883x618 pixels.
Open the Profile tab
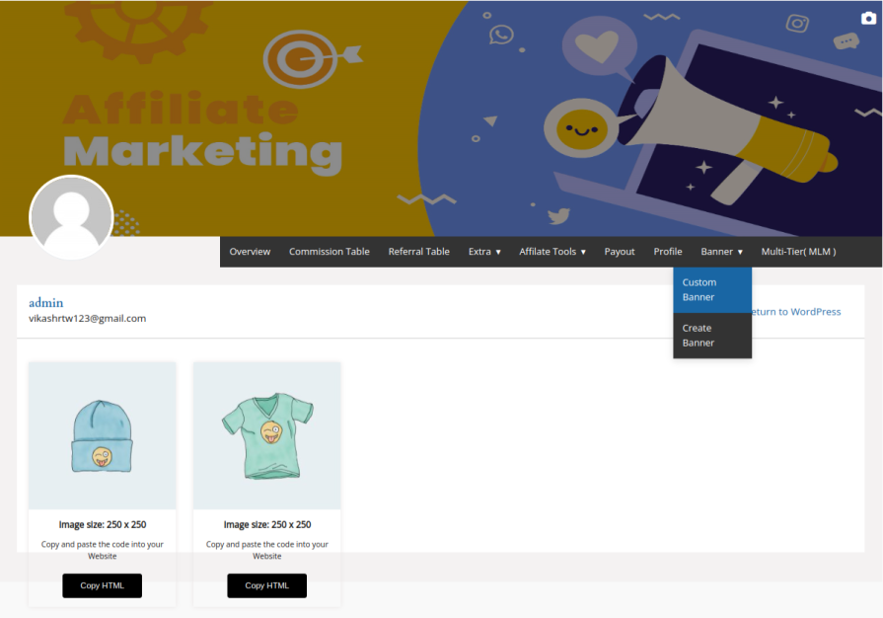click(667, 251)
